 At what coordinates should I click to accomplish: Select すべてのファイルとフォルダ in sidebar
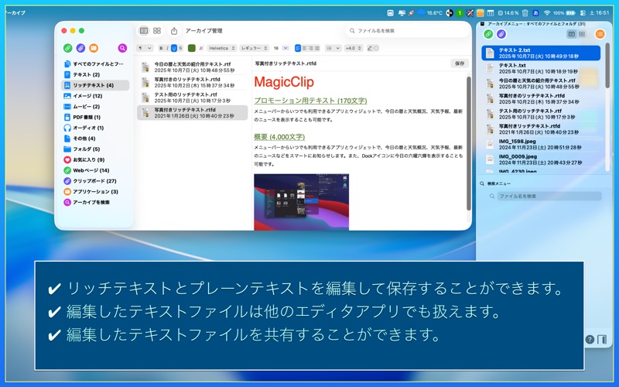95,63
